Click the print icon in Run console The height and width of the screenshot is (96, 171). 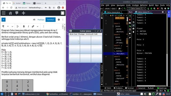tap(133, 29)
